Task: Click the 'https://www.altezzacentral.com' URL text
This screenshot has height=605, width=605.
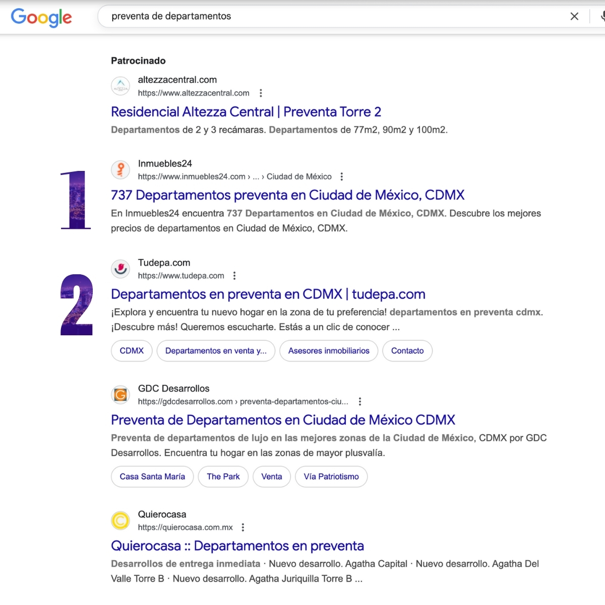Action: click(x=194, y=93)
